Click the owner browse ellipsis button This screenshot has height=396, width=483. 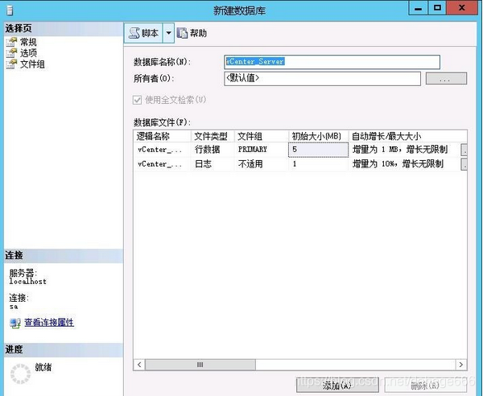(x=446, y=79)
